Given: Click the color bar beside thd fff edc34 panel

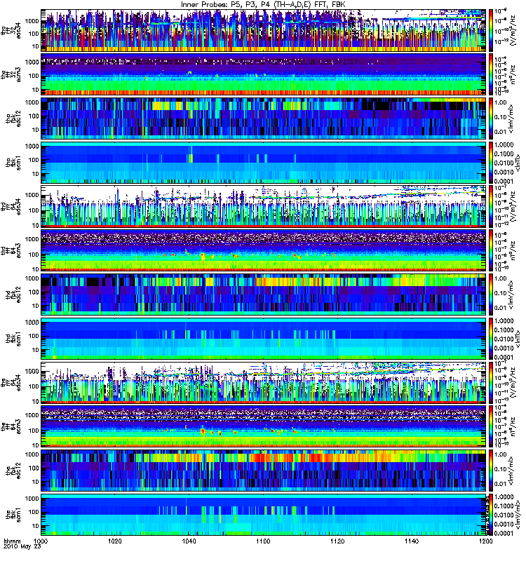Looking at the screenshot, I should 491,206.
